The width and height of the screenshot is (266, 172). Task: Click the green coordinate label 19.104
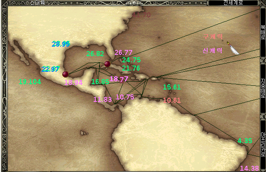[x=30, y=82]
